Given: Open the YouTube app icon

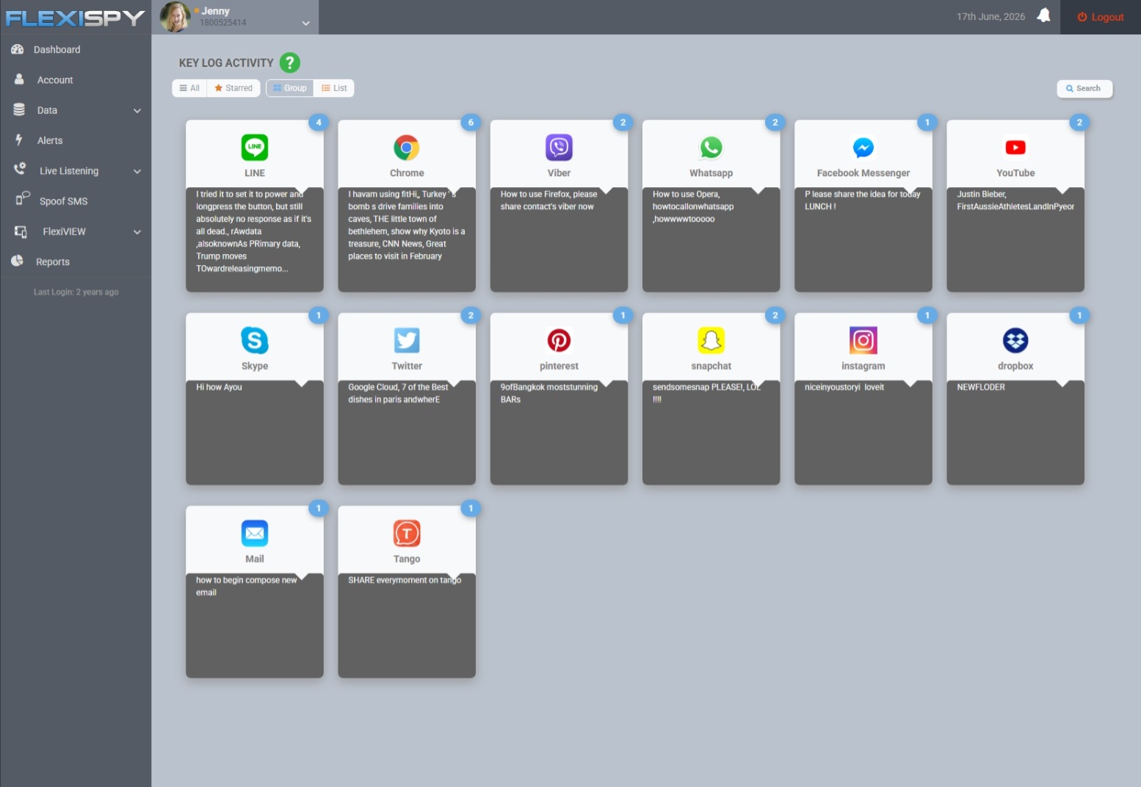Looking at the screenshot, I should point(1015,148).
